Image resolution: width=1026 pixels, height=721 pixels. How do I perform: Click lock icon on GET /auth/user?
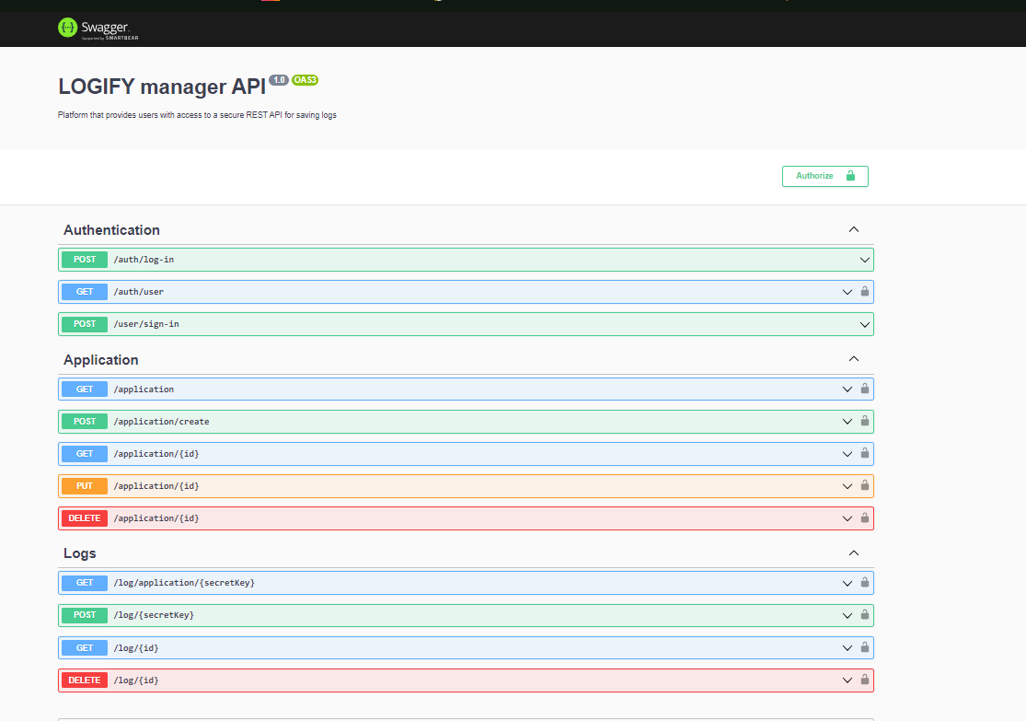(865, 292)
